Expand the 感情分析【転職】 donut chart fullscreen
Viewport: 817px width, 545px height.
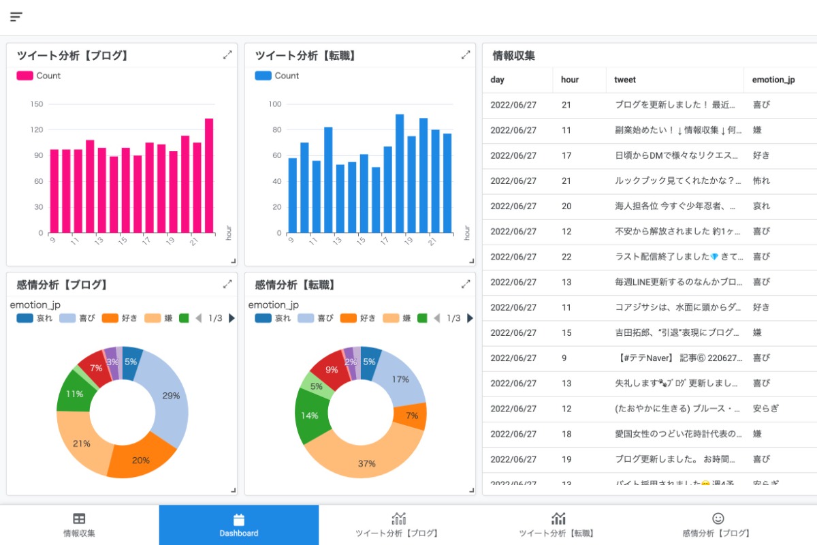click(x=466, y=284)
